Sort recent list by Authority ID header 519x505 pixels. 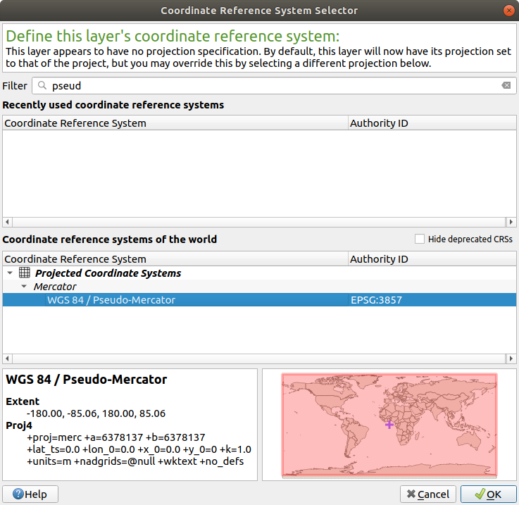432,123
